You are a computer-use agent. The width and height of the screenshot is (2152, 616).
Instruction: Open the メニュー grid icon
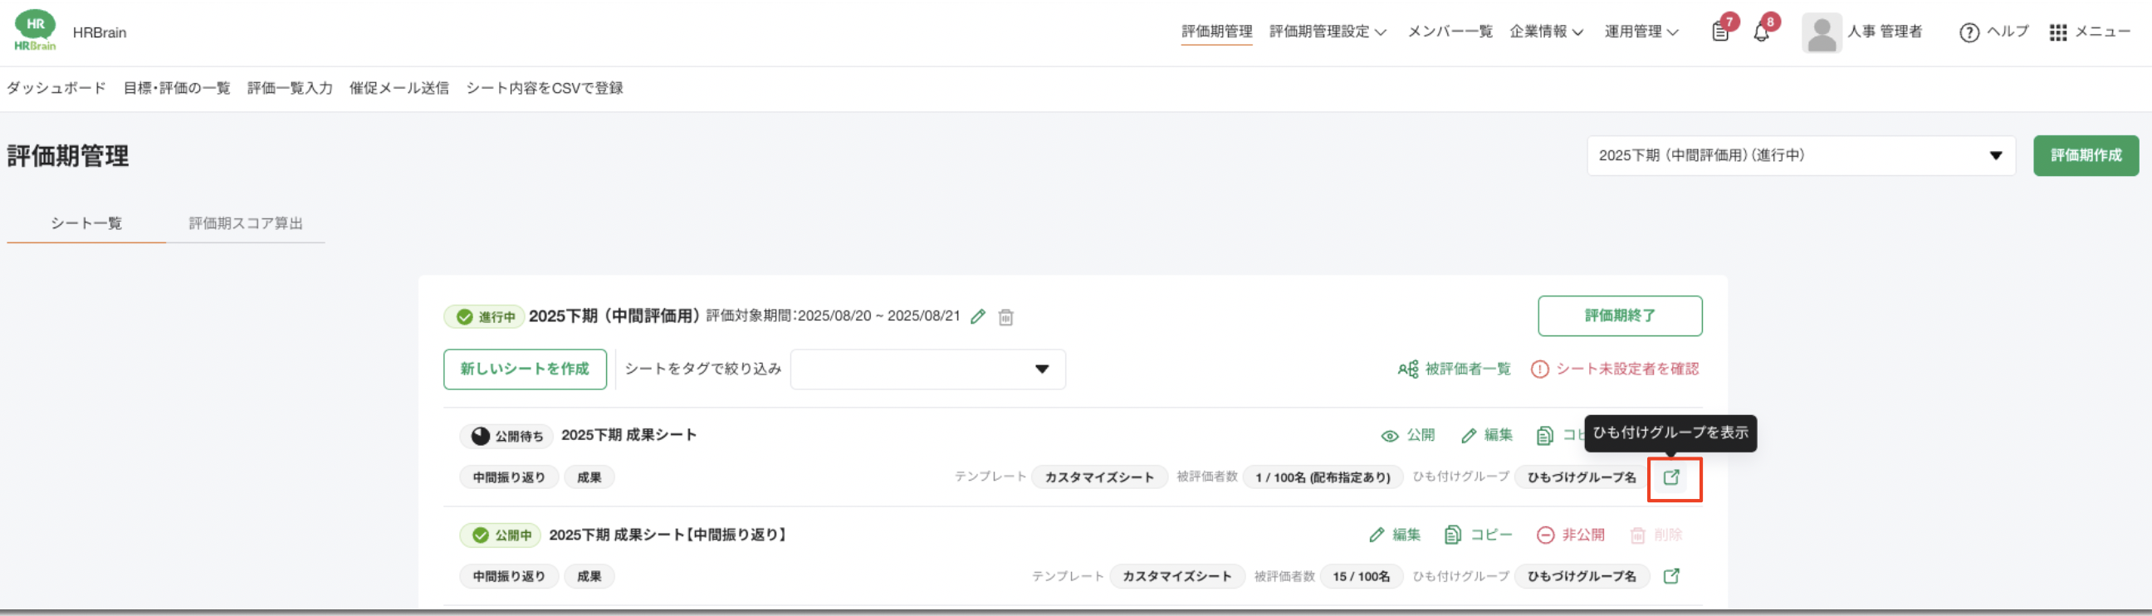coord(2057,32)
